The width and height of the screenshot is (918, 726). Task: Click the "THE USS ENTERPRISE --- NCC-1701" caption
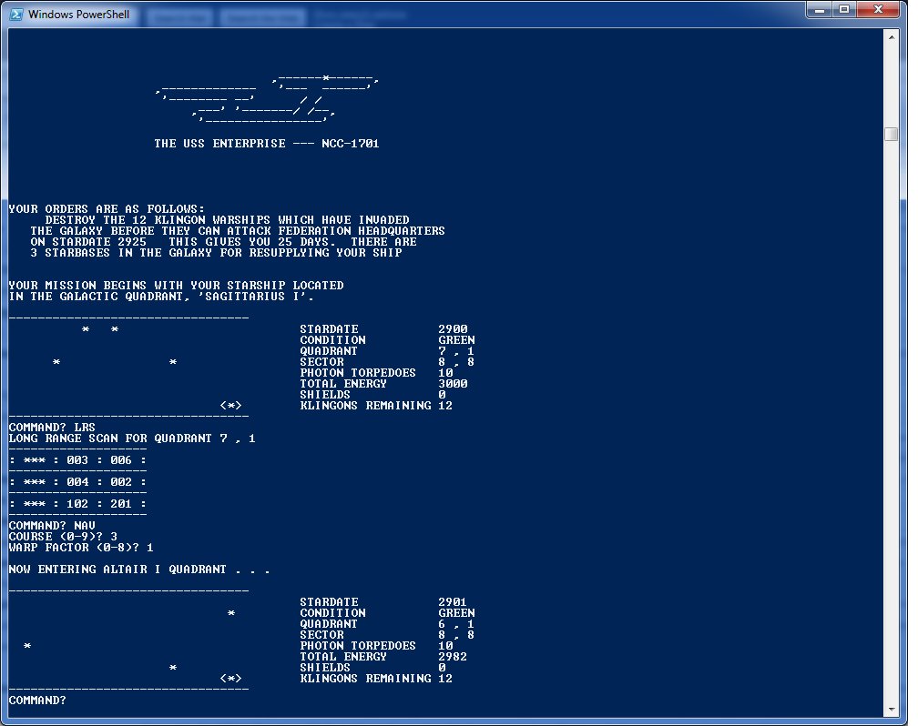(266, 144)
